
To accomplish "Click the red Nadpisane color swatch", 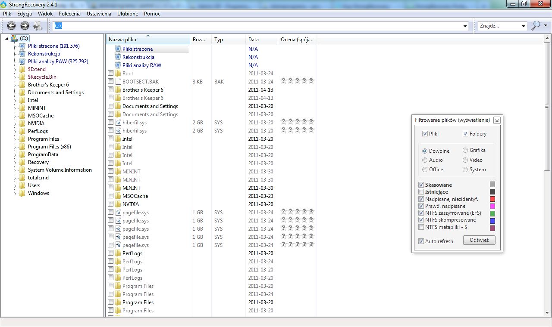I will [x=492, y=199].
